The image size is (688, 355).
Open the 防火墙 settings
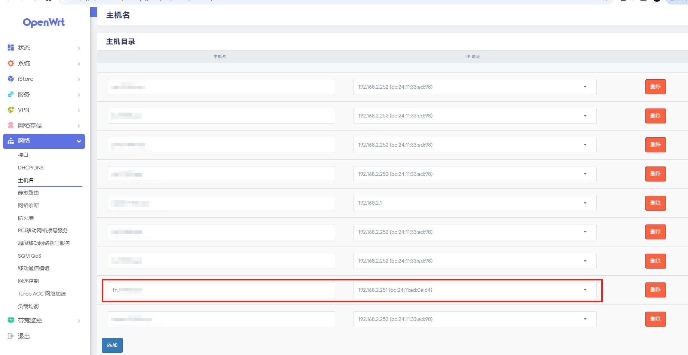[26, 218]
